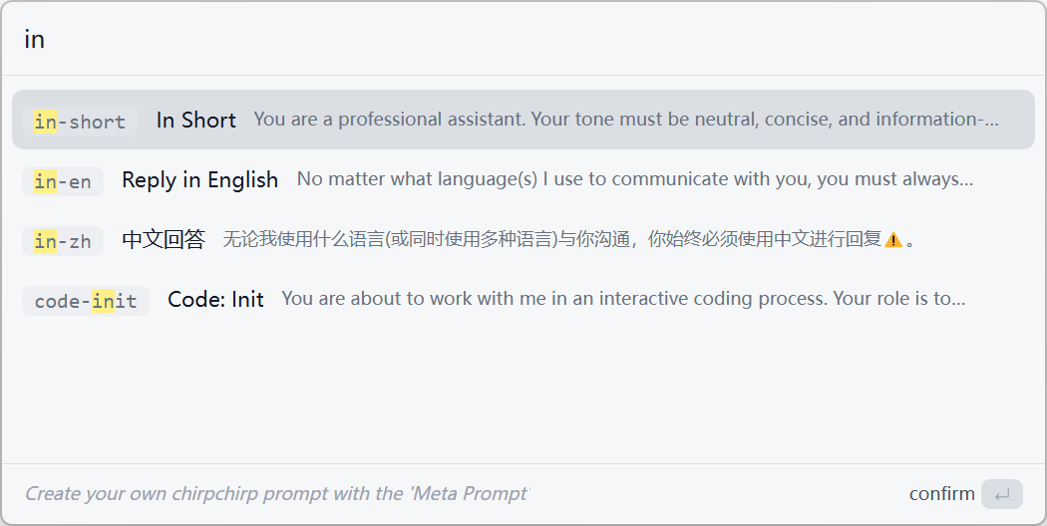Screen dimensions: 1047x526
Task: Pick the "Reply in English" prompt title
Action: pyautogui.click(x=199, y=180)
